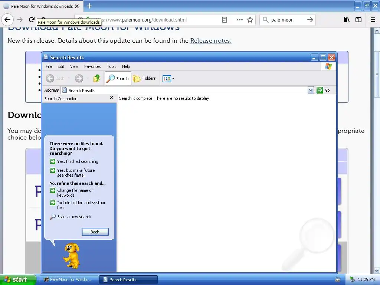
Task: Expand the Address bar dropdown
Action: pos(311,90)
